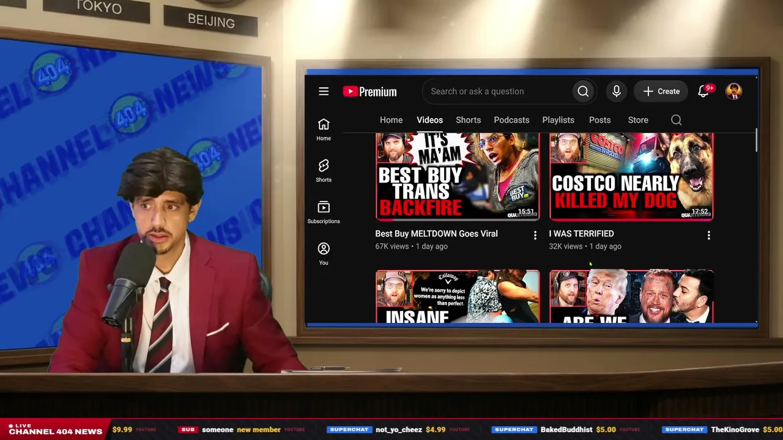Click the page scrollbar in YouTube window

coord(756,141)
